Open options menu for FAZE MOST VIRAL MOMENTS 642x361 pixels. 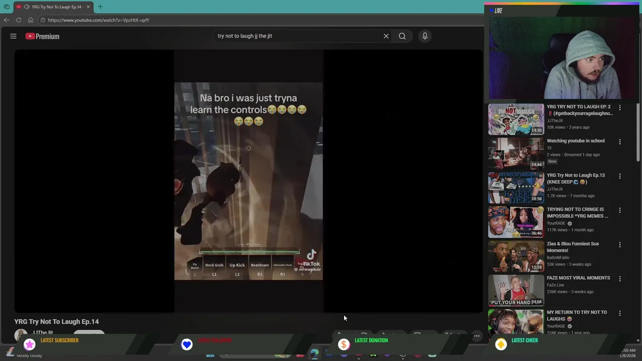(x=620, y=279)
